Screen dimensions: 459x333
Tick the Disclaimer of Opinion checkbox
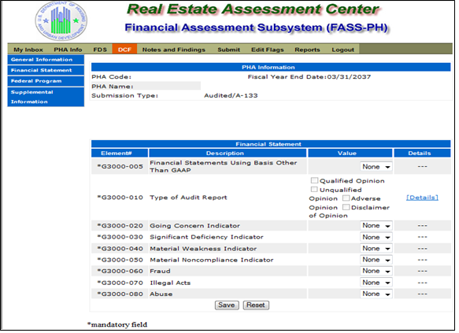[346, 207]
